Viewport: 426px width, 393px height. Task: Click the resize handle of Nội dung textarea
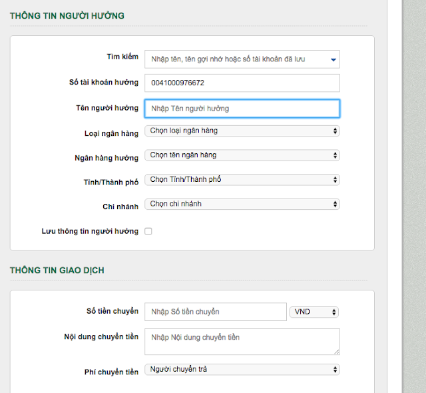coord(337,351)
